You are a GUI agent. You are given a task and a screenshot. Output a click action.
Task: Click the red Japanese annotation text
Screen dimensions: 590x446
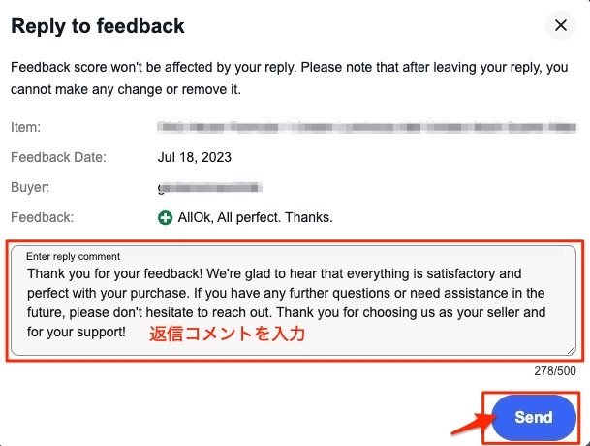[227, 334]
